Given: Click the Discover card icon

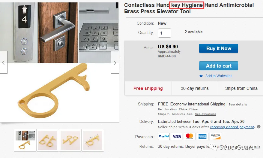Looking at the screenshot, I should pos(215,136).
